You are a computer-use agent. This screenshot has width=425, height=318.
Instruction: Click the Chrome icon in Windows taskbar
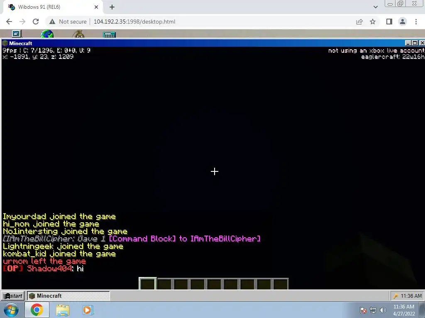point(37,310)
